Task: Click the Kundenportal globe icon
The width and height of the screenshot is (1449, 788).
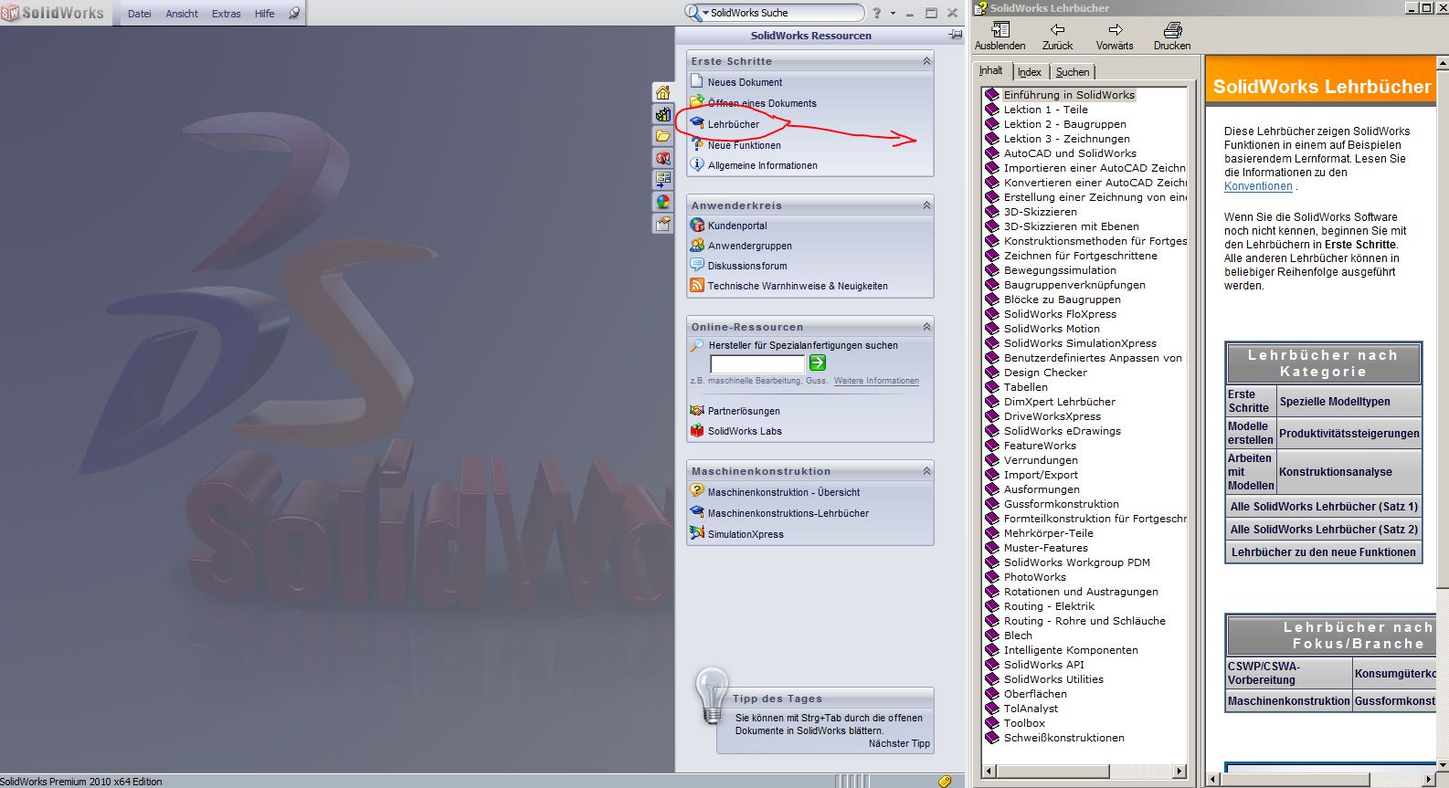Action: click(697, 225)
